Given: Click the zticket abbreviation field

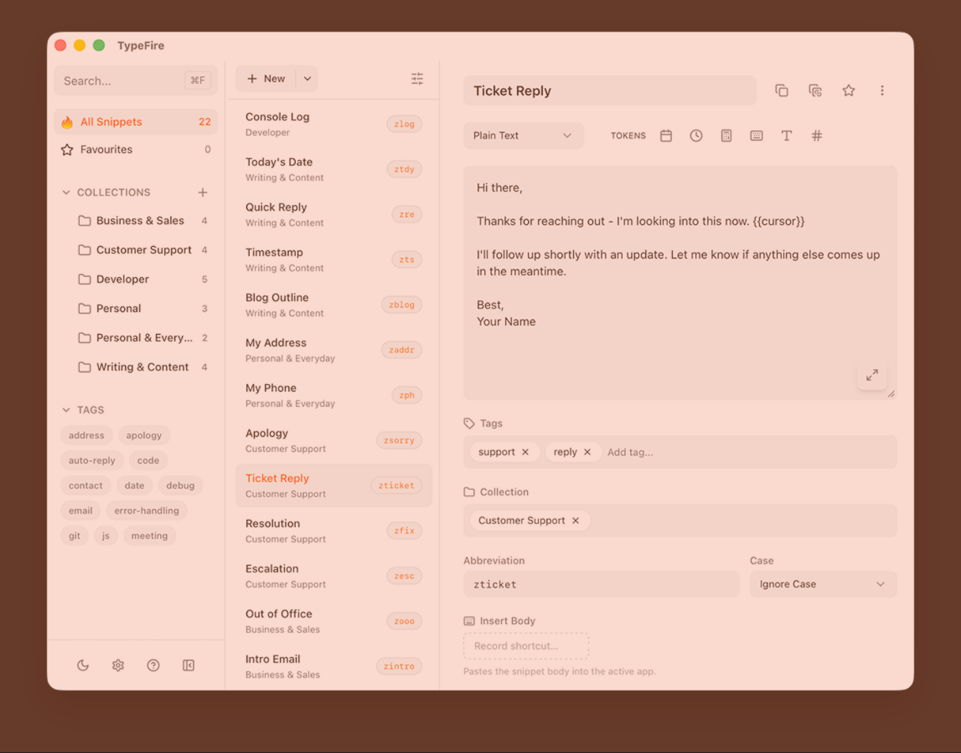Looking at the screenshot, I should click(601, 584).
